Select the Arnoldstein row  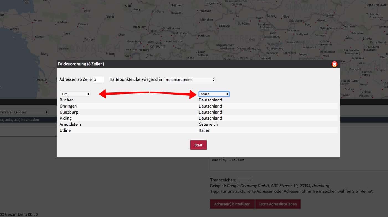(70, 124)
